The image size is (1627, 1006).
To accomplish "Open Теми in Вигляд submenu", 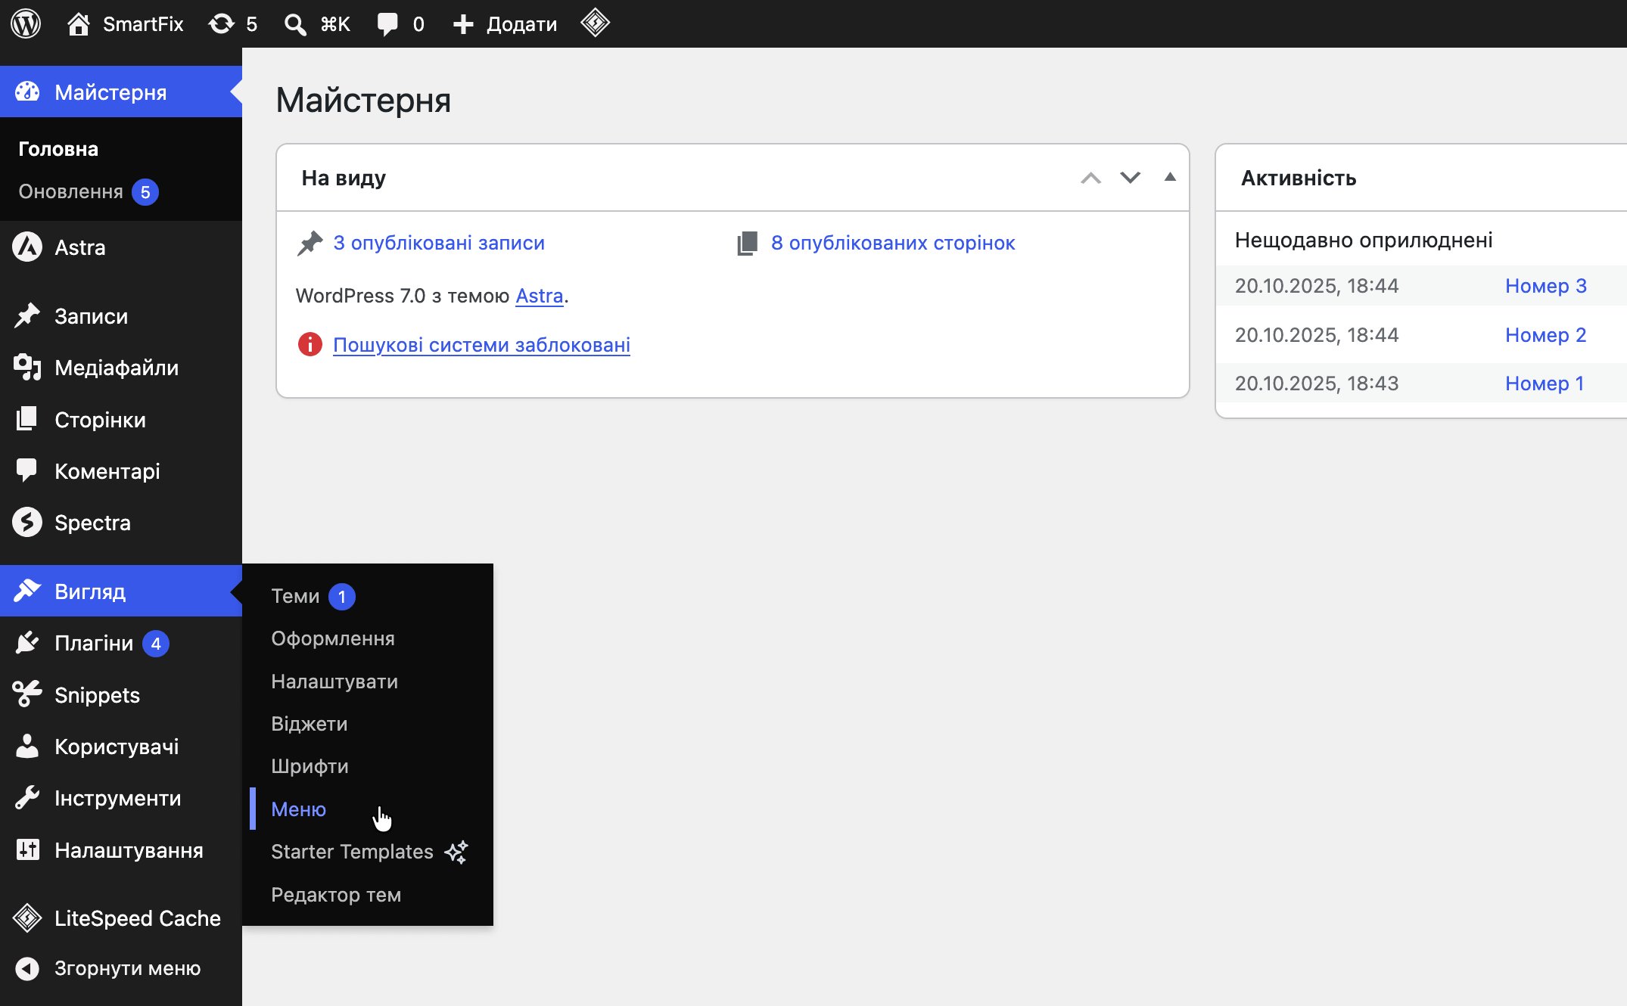I will click(x=295, y=596).
